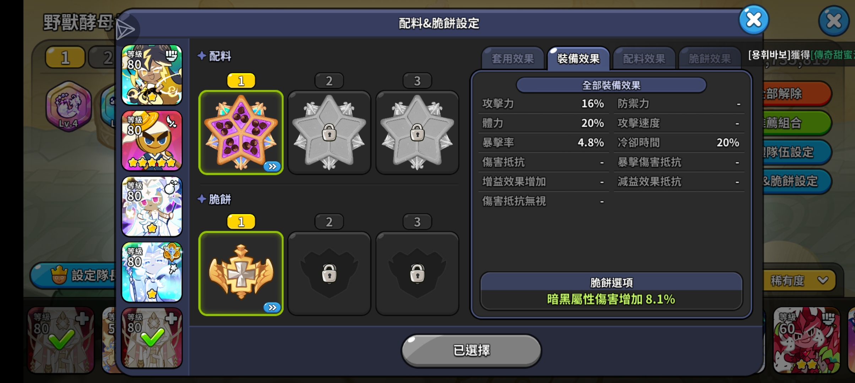Select yellow biscuit preset number 1

click(241, 222)
